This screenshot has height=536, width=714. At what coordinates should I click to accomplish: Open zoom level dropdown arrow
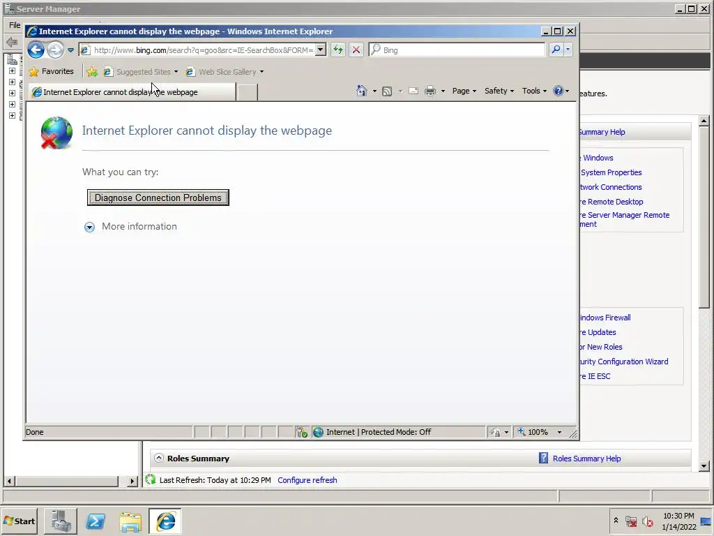click(560, 432)
